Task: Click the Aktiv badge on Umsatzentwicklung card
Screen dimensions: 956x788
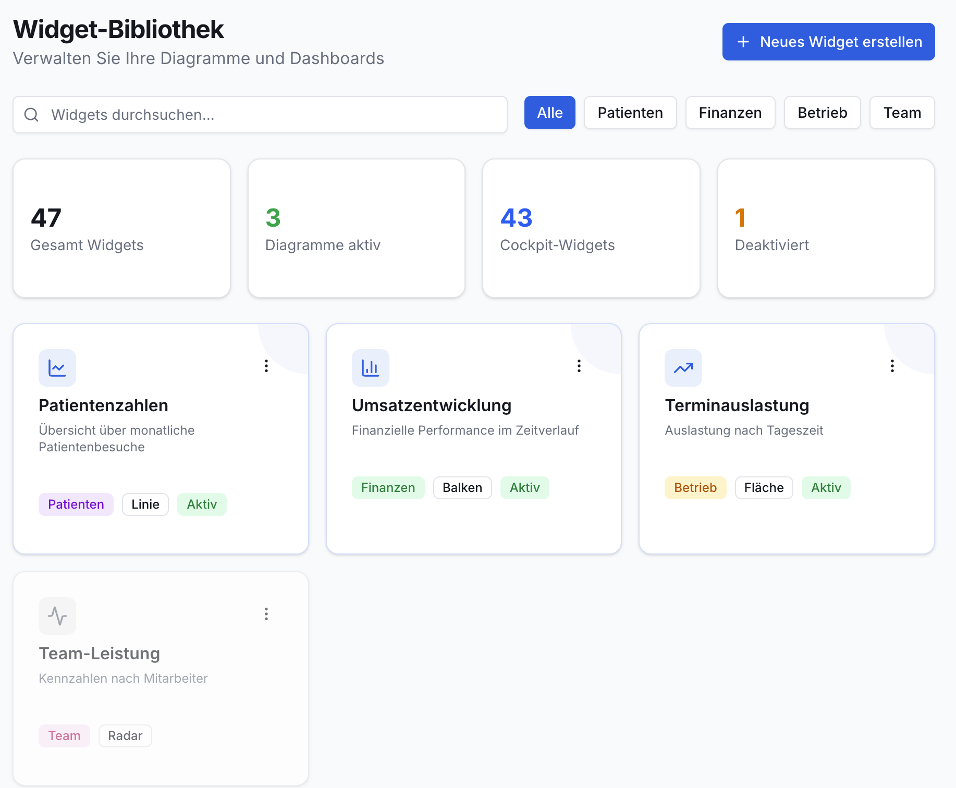Action: coord(525,488)
